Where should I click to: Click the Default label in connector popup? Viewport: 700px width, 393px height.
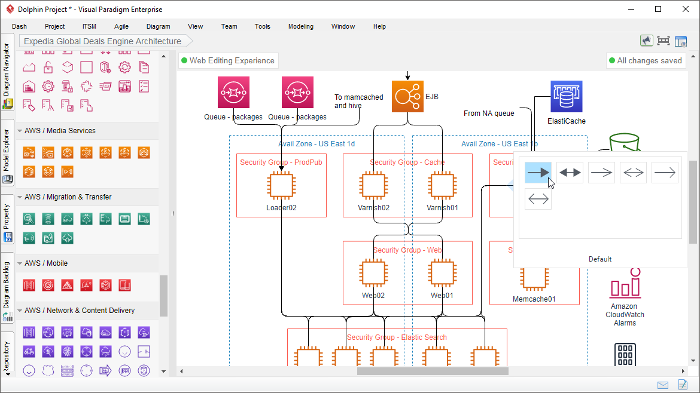pyautogui.click(x=600, y=259)
